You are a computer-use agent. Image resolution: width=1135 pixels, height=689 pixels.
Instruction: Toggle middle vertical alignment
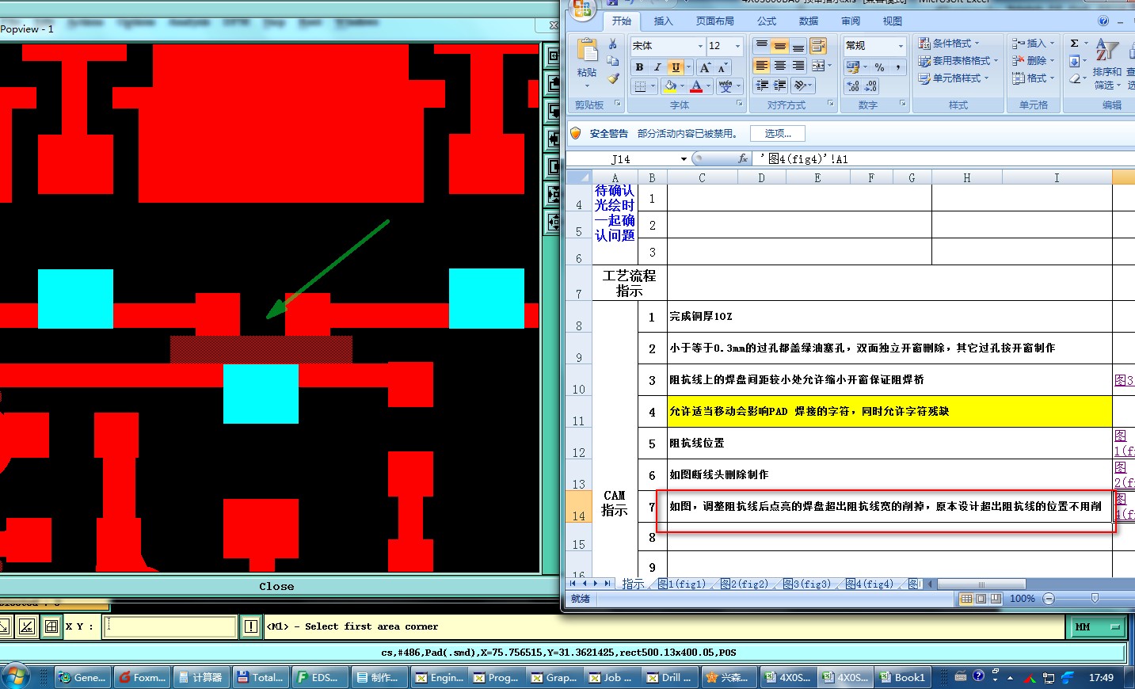click(780, 45)
